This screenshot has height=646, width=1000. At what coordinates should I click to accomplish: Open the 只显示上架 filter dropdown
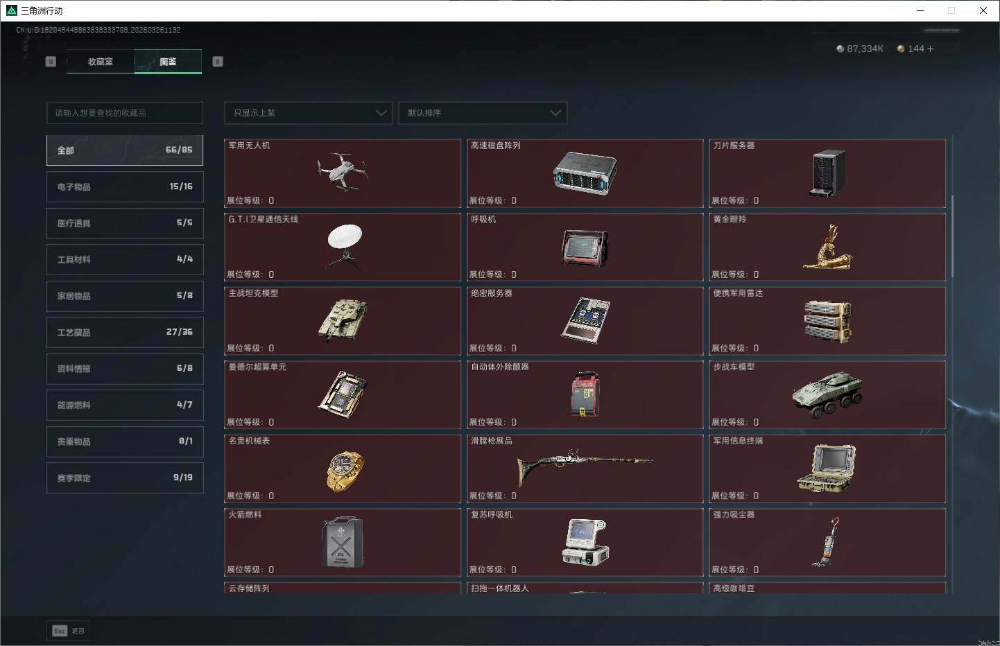(x=309, y=113)
